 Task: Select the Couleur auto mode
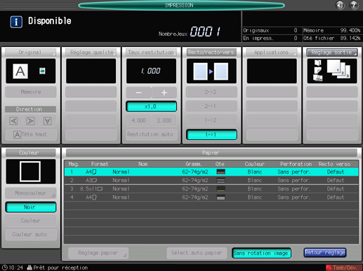pos(31,235)
